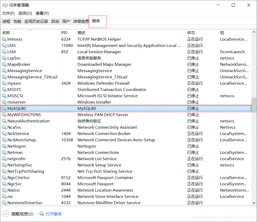
Task: Switch to the 进程 tab
Action: tap(6, 21)
